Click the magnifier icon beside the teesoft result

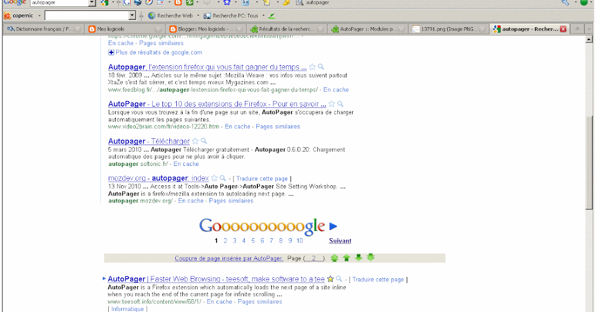[x=339, y=279]
